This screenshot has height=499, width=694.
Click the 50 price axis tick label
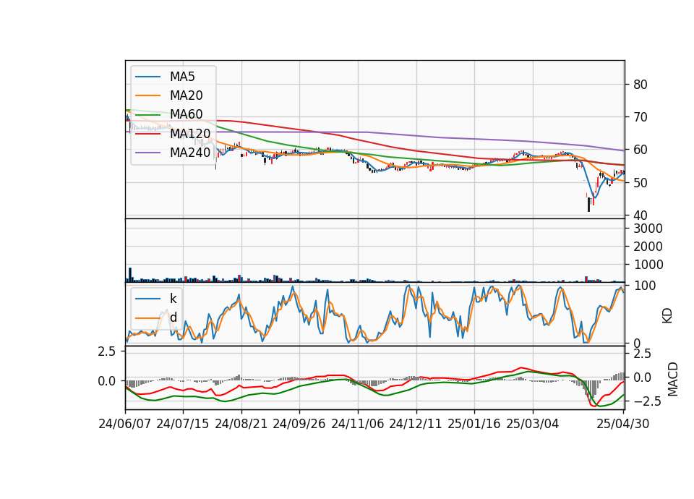coord(640,183)
